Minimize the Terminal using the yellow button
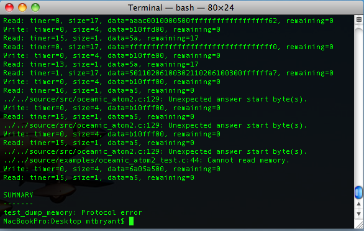Screen dimensions: 364x231 click(22, 7)
